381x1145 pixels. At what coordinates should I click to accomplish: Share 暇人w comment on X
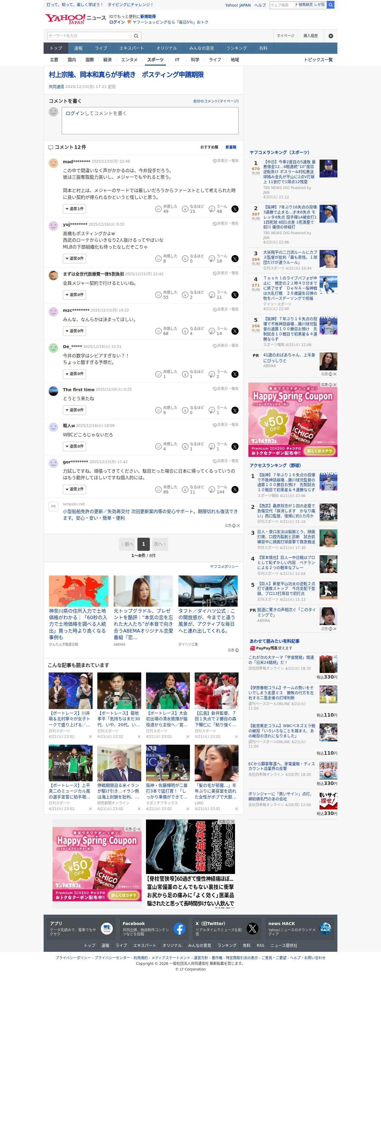click(235, 447)
